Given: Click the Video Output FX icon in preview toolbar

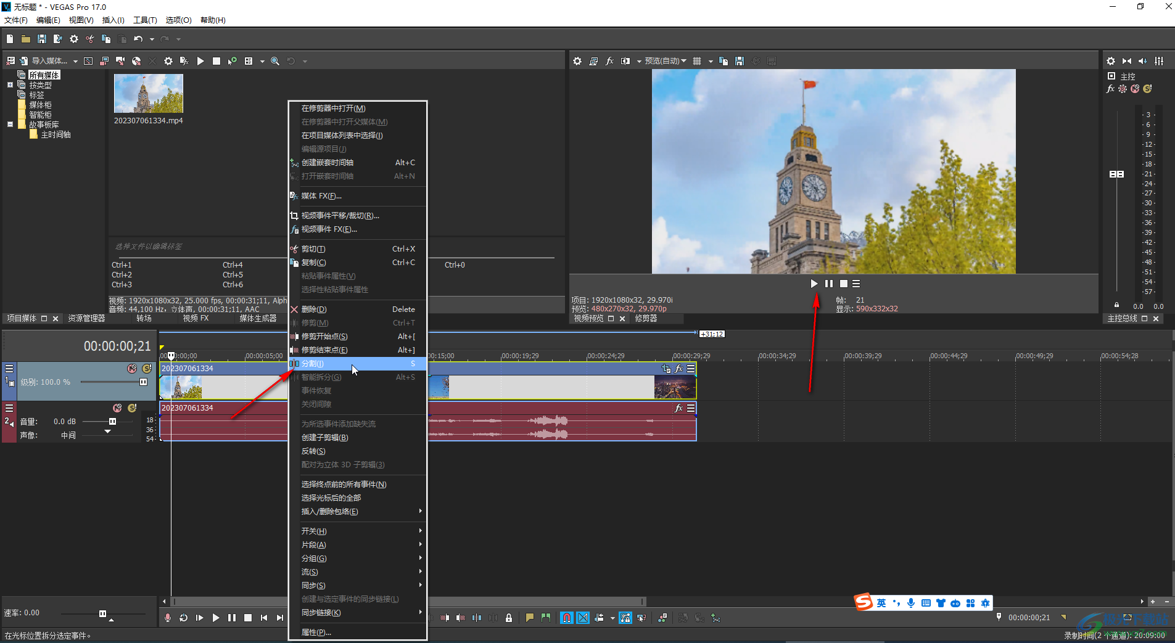Looking at the screenshot, I should [x=609, y=61].
